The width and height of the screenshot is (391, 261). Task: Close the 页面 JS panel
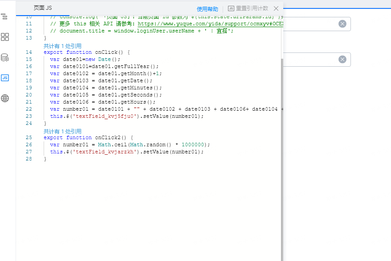(276, 8)
